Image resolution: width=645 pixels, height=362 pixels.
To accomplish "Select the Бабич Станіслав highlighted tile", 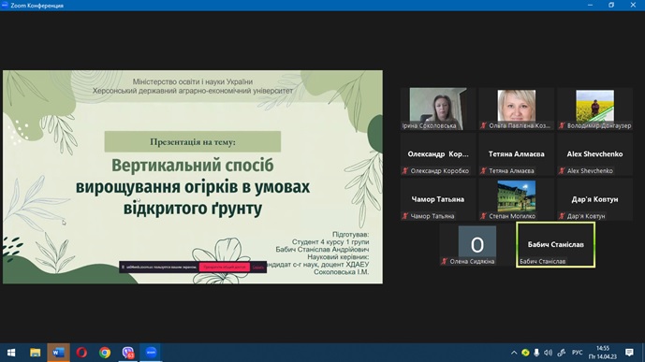I will [x=556, y=245].
